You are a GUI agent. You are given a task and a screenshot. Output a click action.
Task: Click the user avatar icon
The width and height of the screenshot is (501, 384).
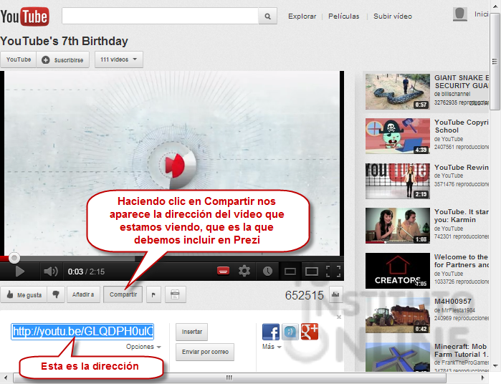pos(460,15)
